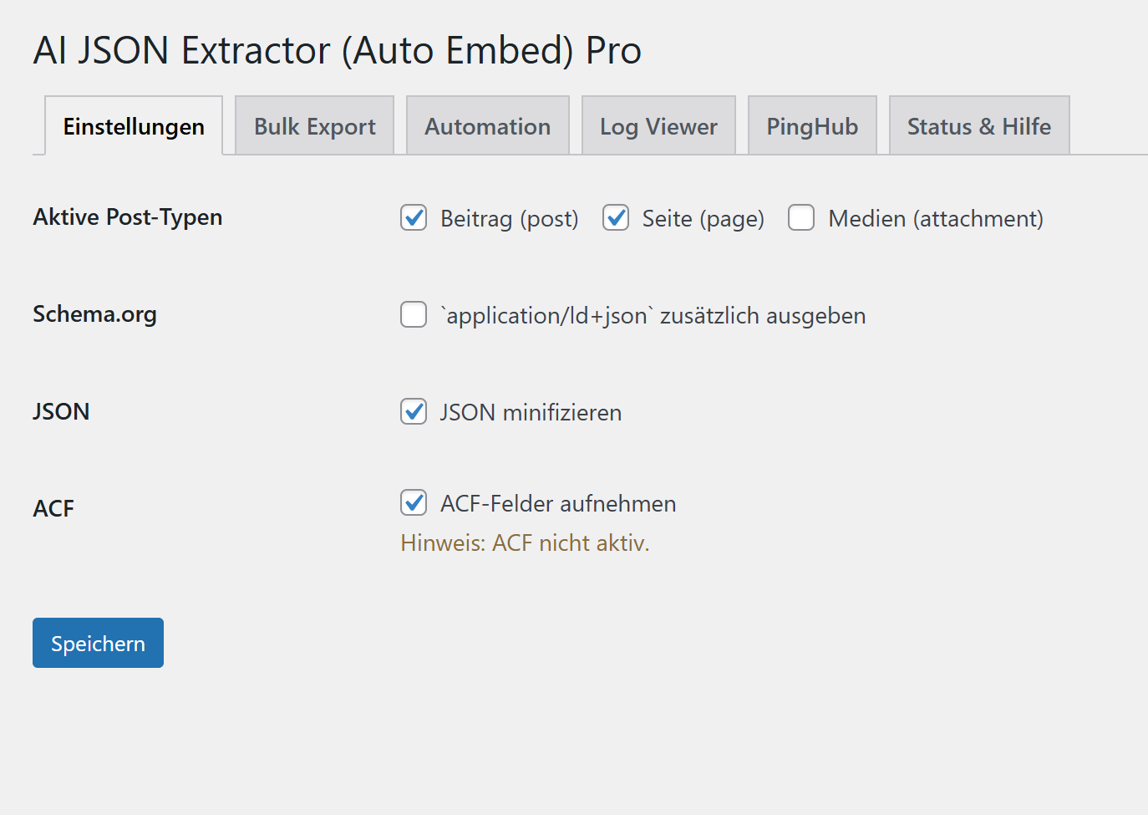Open the Automation tab
Screen dimensions: 1148x815
point(487,125)
